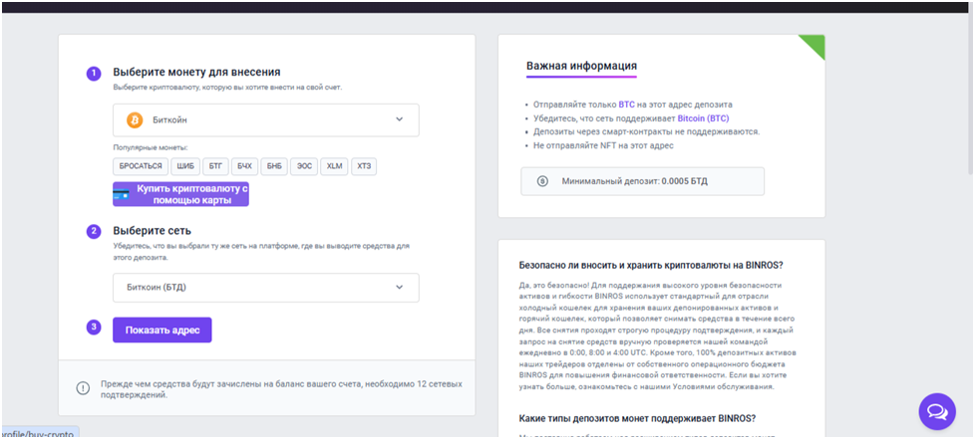Click the Bitcoin coin icon in selector
The width and height of the screenshot is (975, 439).
coord(135,119)
